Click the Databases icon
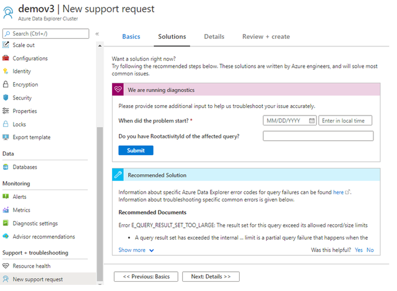397x291 pixels. click(x=6, y=167)
